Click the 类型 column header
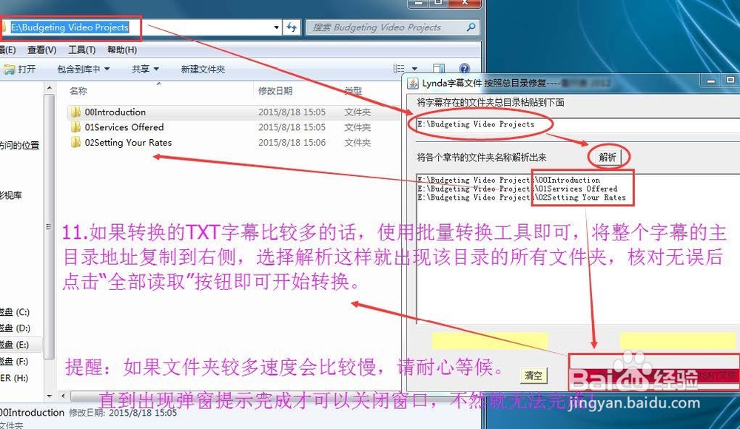 [x=353, y=91]
